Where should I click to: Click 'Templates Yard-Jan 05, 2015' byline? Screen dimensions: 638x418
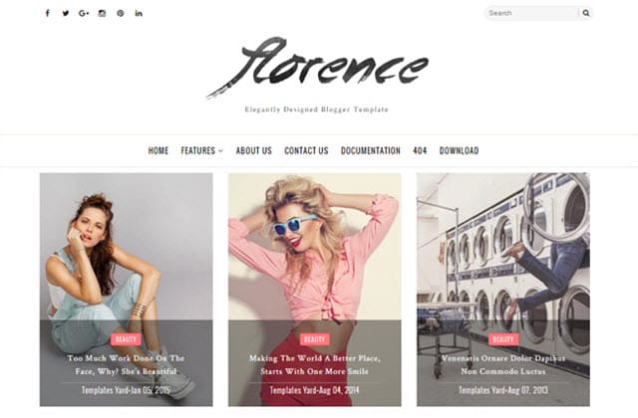(x=127, y=390)
